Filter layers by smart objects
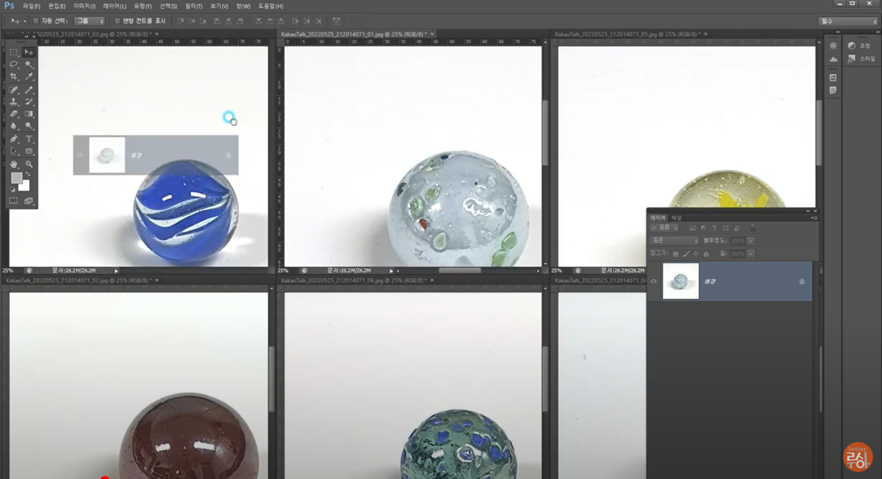 737,228
